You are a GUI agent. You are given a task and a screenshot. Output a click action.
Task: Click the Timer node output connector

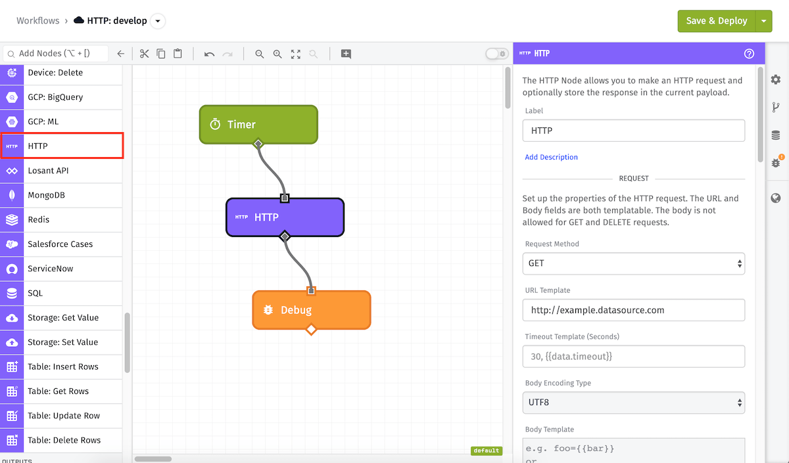click(x=258, y=143)
